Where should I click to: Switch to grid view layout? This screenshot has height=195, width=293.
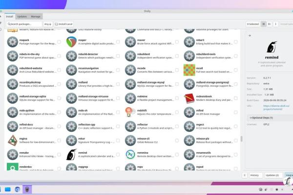(264, 24)
